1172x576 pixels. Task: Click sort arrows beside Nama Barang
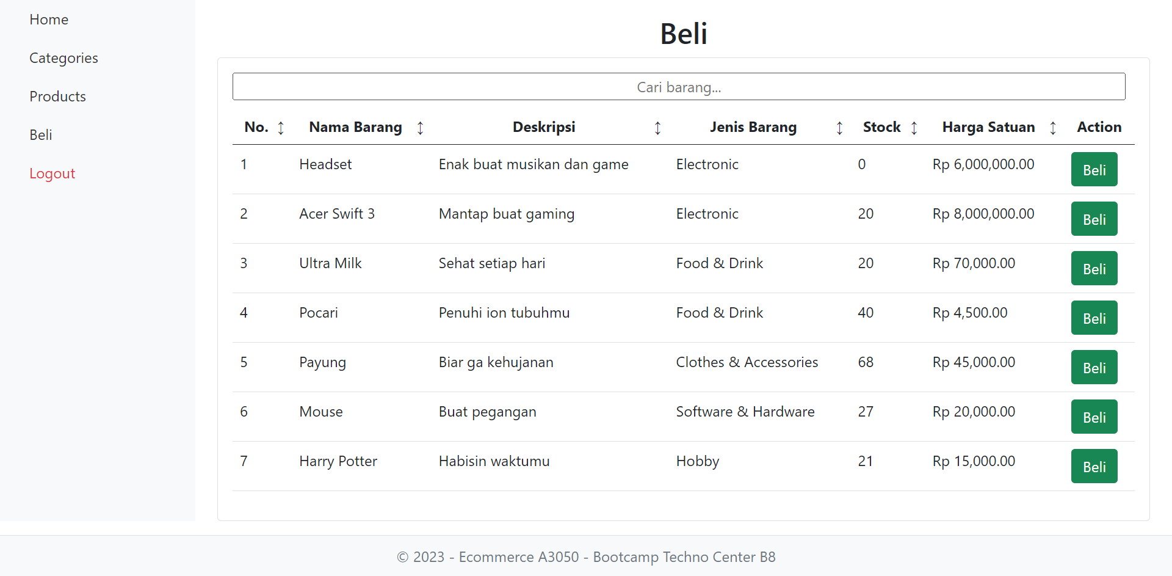[x=420, y=128]
